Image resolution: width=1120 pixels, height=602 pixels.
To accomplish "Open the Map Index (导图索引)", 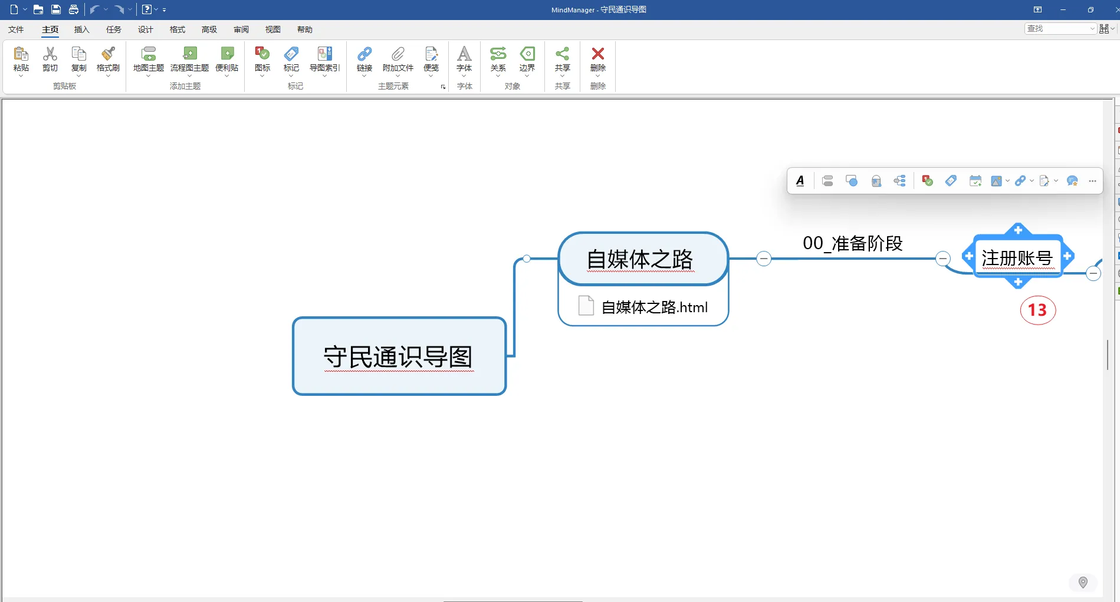I will pos(325,54).
